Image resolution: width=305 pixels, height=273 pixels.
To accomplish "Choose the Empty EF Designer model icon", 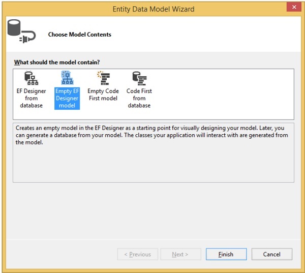I will click(x=67, y=78).
